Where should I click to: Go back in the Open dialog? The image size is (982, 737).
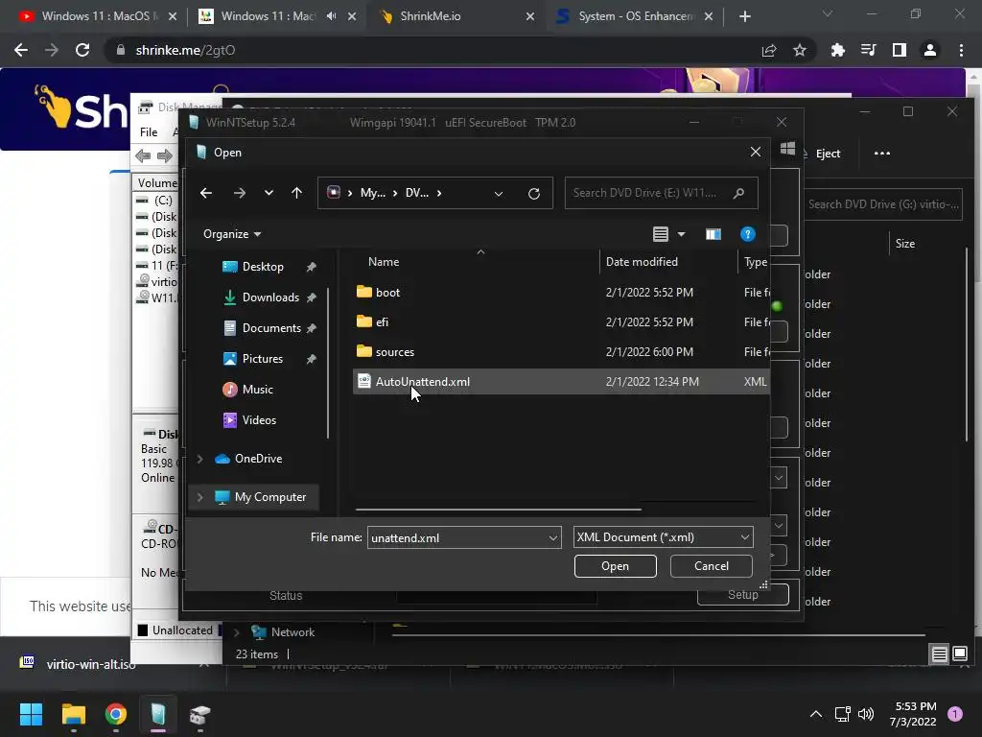coord(206,193)
